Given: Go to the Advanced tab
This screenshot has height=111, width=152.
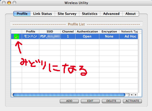Looking at the screenshot, I should pos(111,14).
